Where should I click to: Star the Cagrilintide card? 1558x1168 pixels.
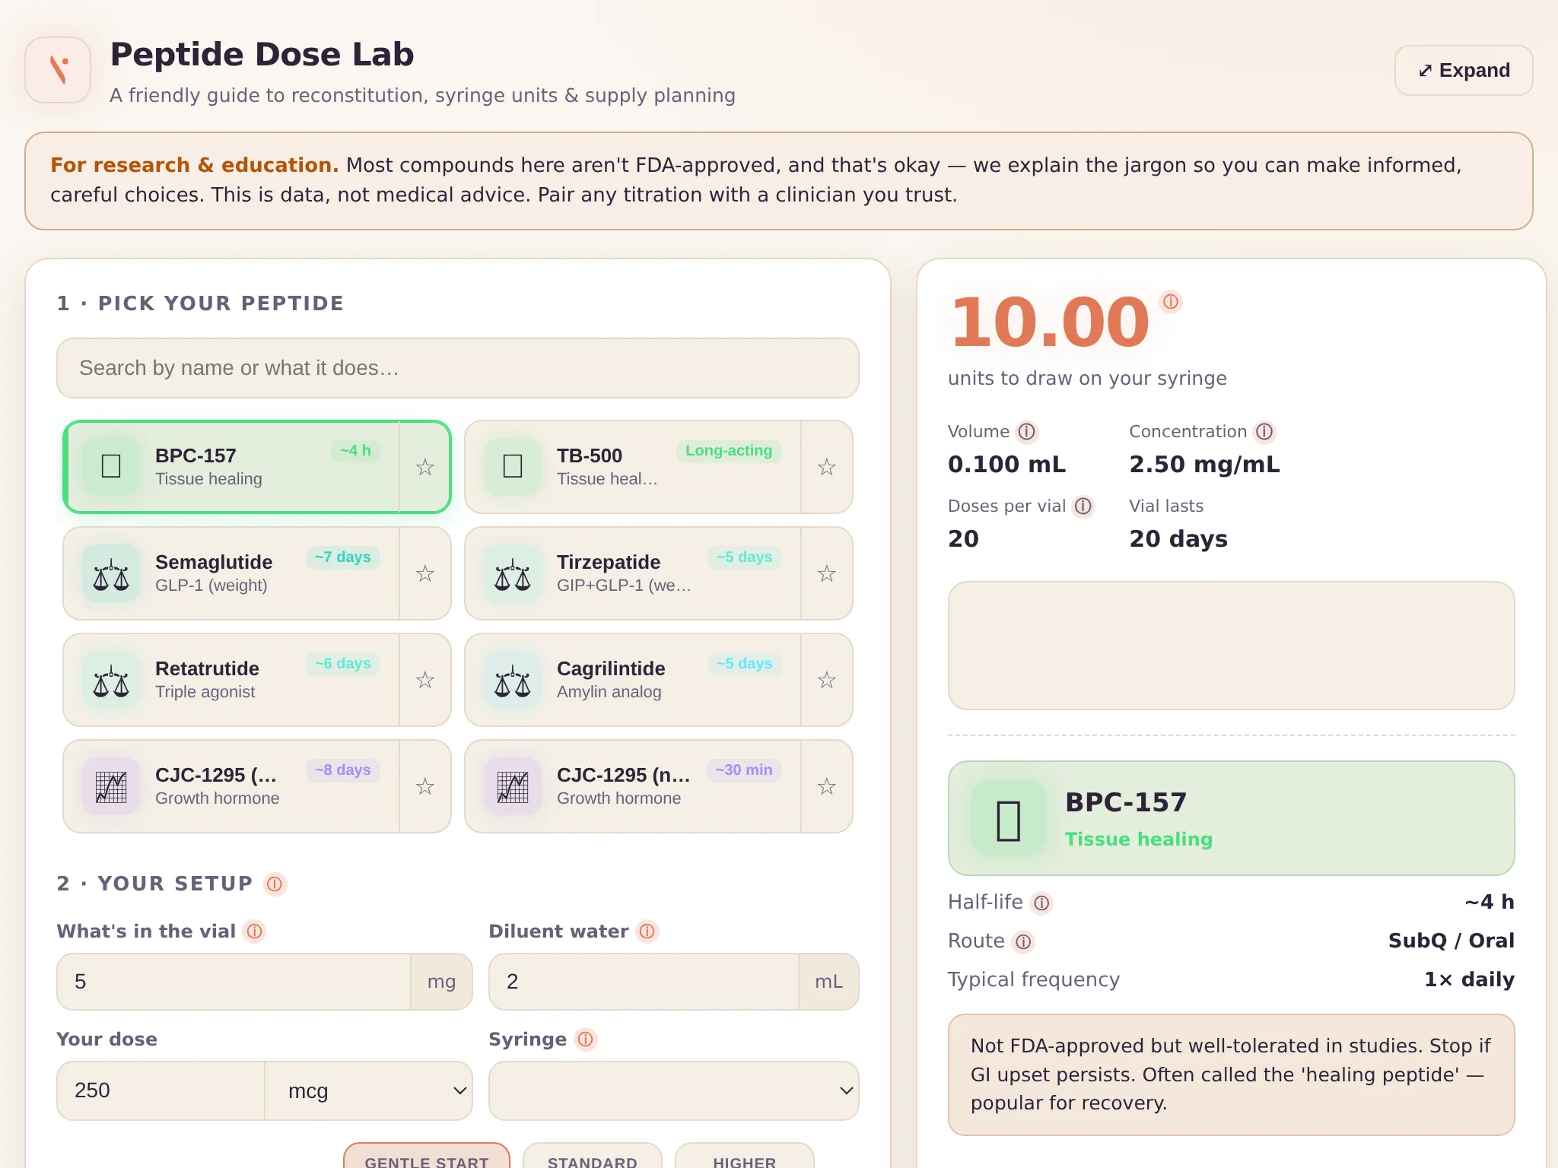pos(827,680)
